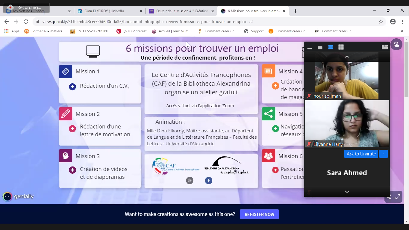This screenshot has height=230, width=409.
Task: Open the globe website icon
Action: (x=190, y=181)
